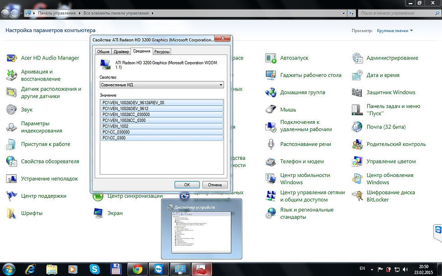
Task: Focus the Поиск в панели управления field
Action: [399, 13]
